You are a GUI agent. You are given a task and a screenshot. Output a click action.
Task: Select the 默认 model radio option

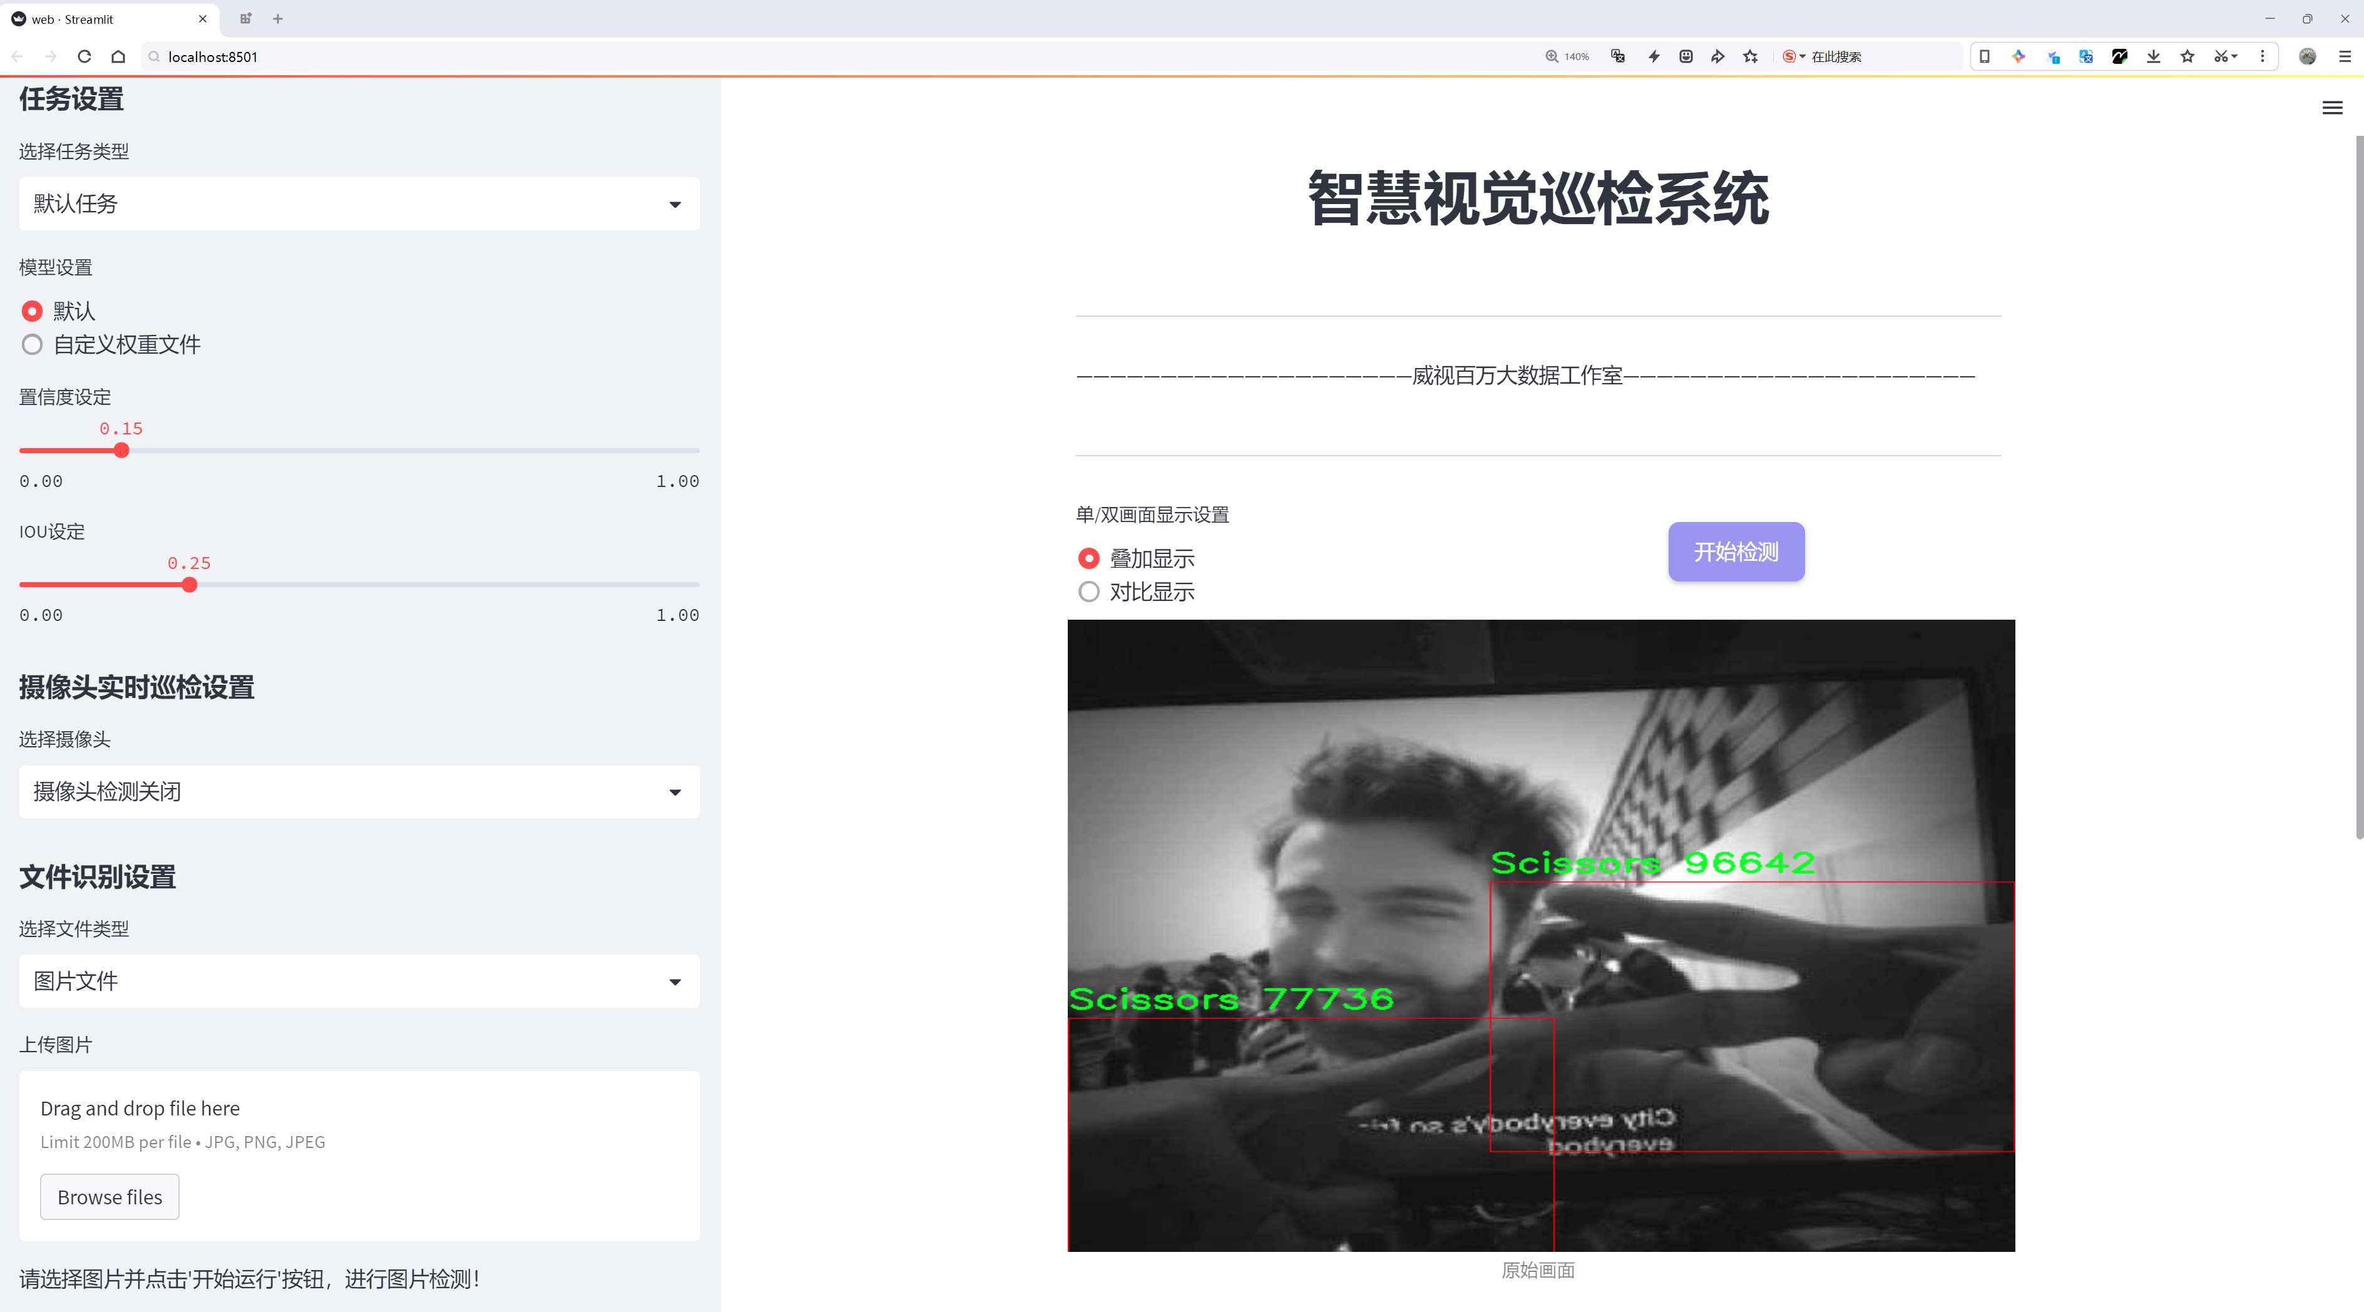58,311
